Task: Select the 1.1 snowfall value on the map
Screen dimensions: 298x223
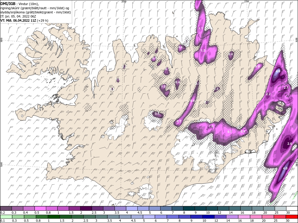Action: tap(201, 29)
